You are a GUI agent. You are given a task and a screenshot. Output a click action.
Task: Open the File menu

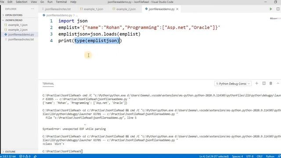[2, 2]
